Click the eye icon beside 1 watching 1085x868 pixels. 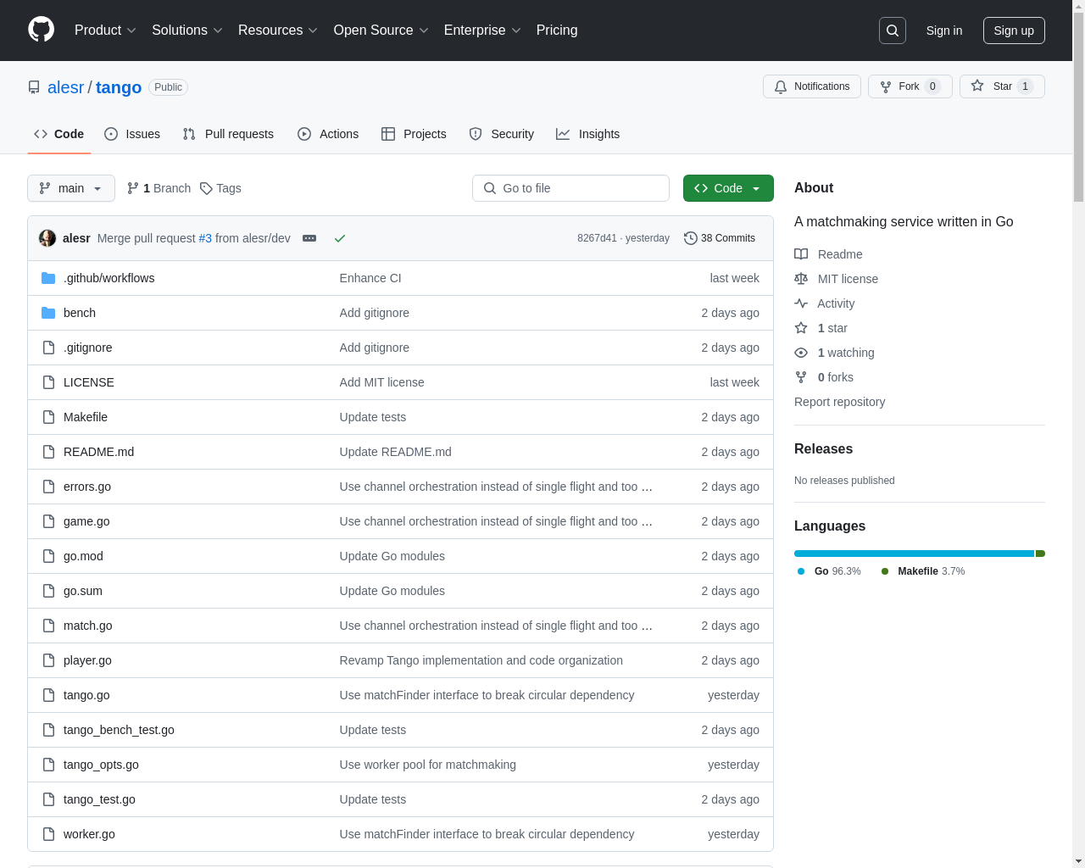801,353
